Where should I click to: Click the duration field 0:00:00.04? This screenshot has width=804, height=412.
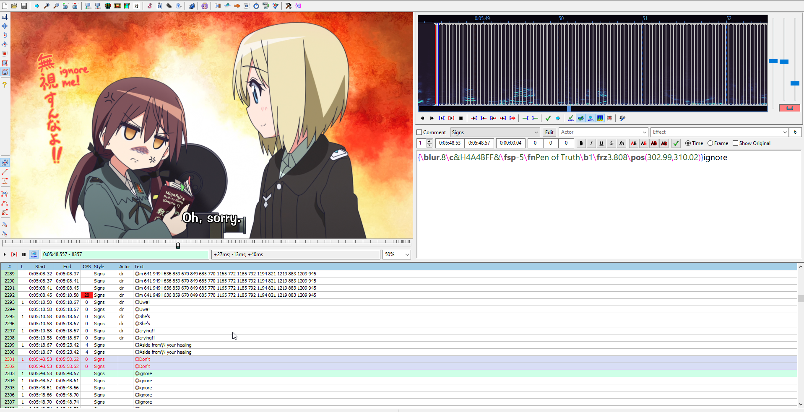click(510, 143)
